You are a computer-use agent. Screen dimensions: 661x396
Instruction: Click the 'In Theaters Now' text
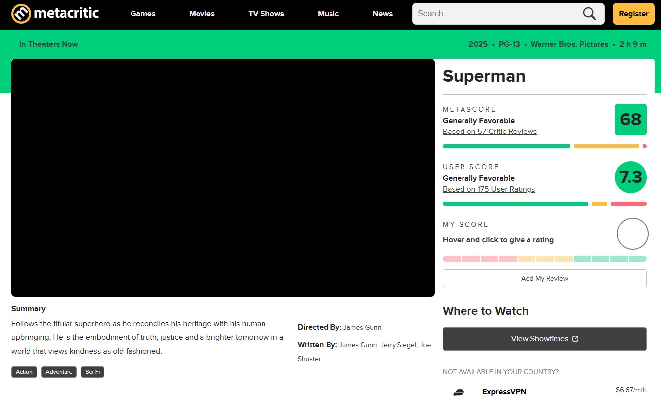(49, 44)
